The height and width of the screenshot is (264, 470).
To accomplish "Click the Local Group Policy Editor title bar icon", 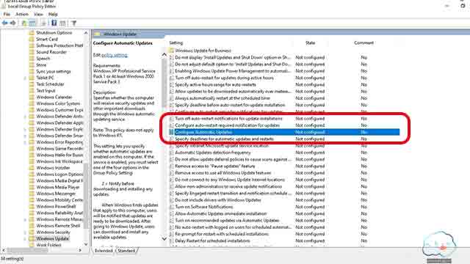I will coord(4,7).
